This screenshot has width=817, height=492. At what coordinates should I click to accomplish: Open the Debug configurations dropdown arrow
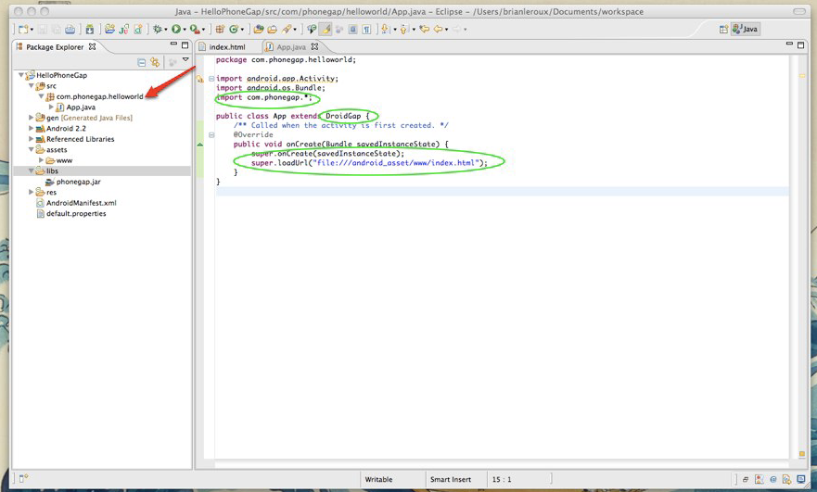(166, 30)
